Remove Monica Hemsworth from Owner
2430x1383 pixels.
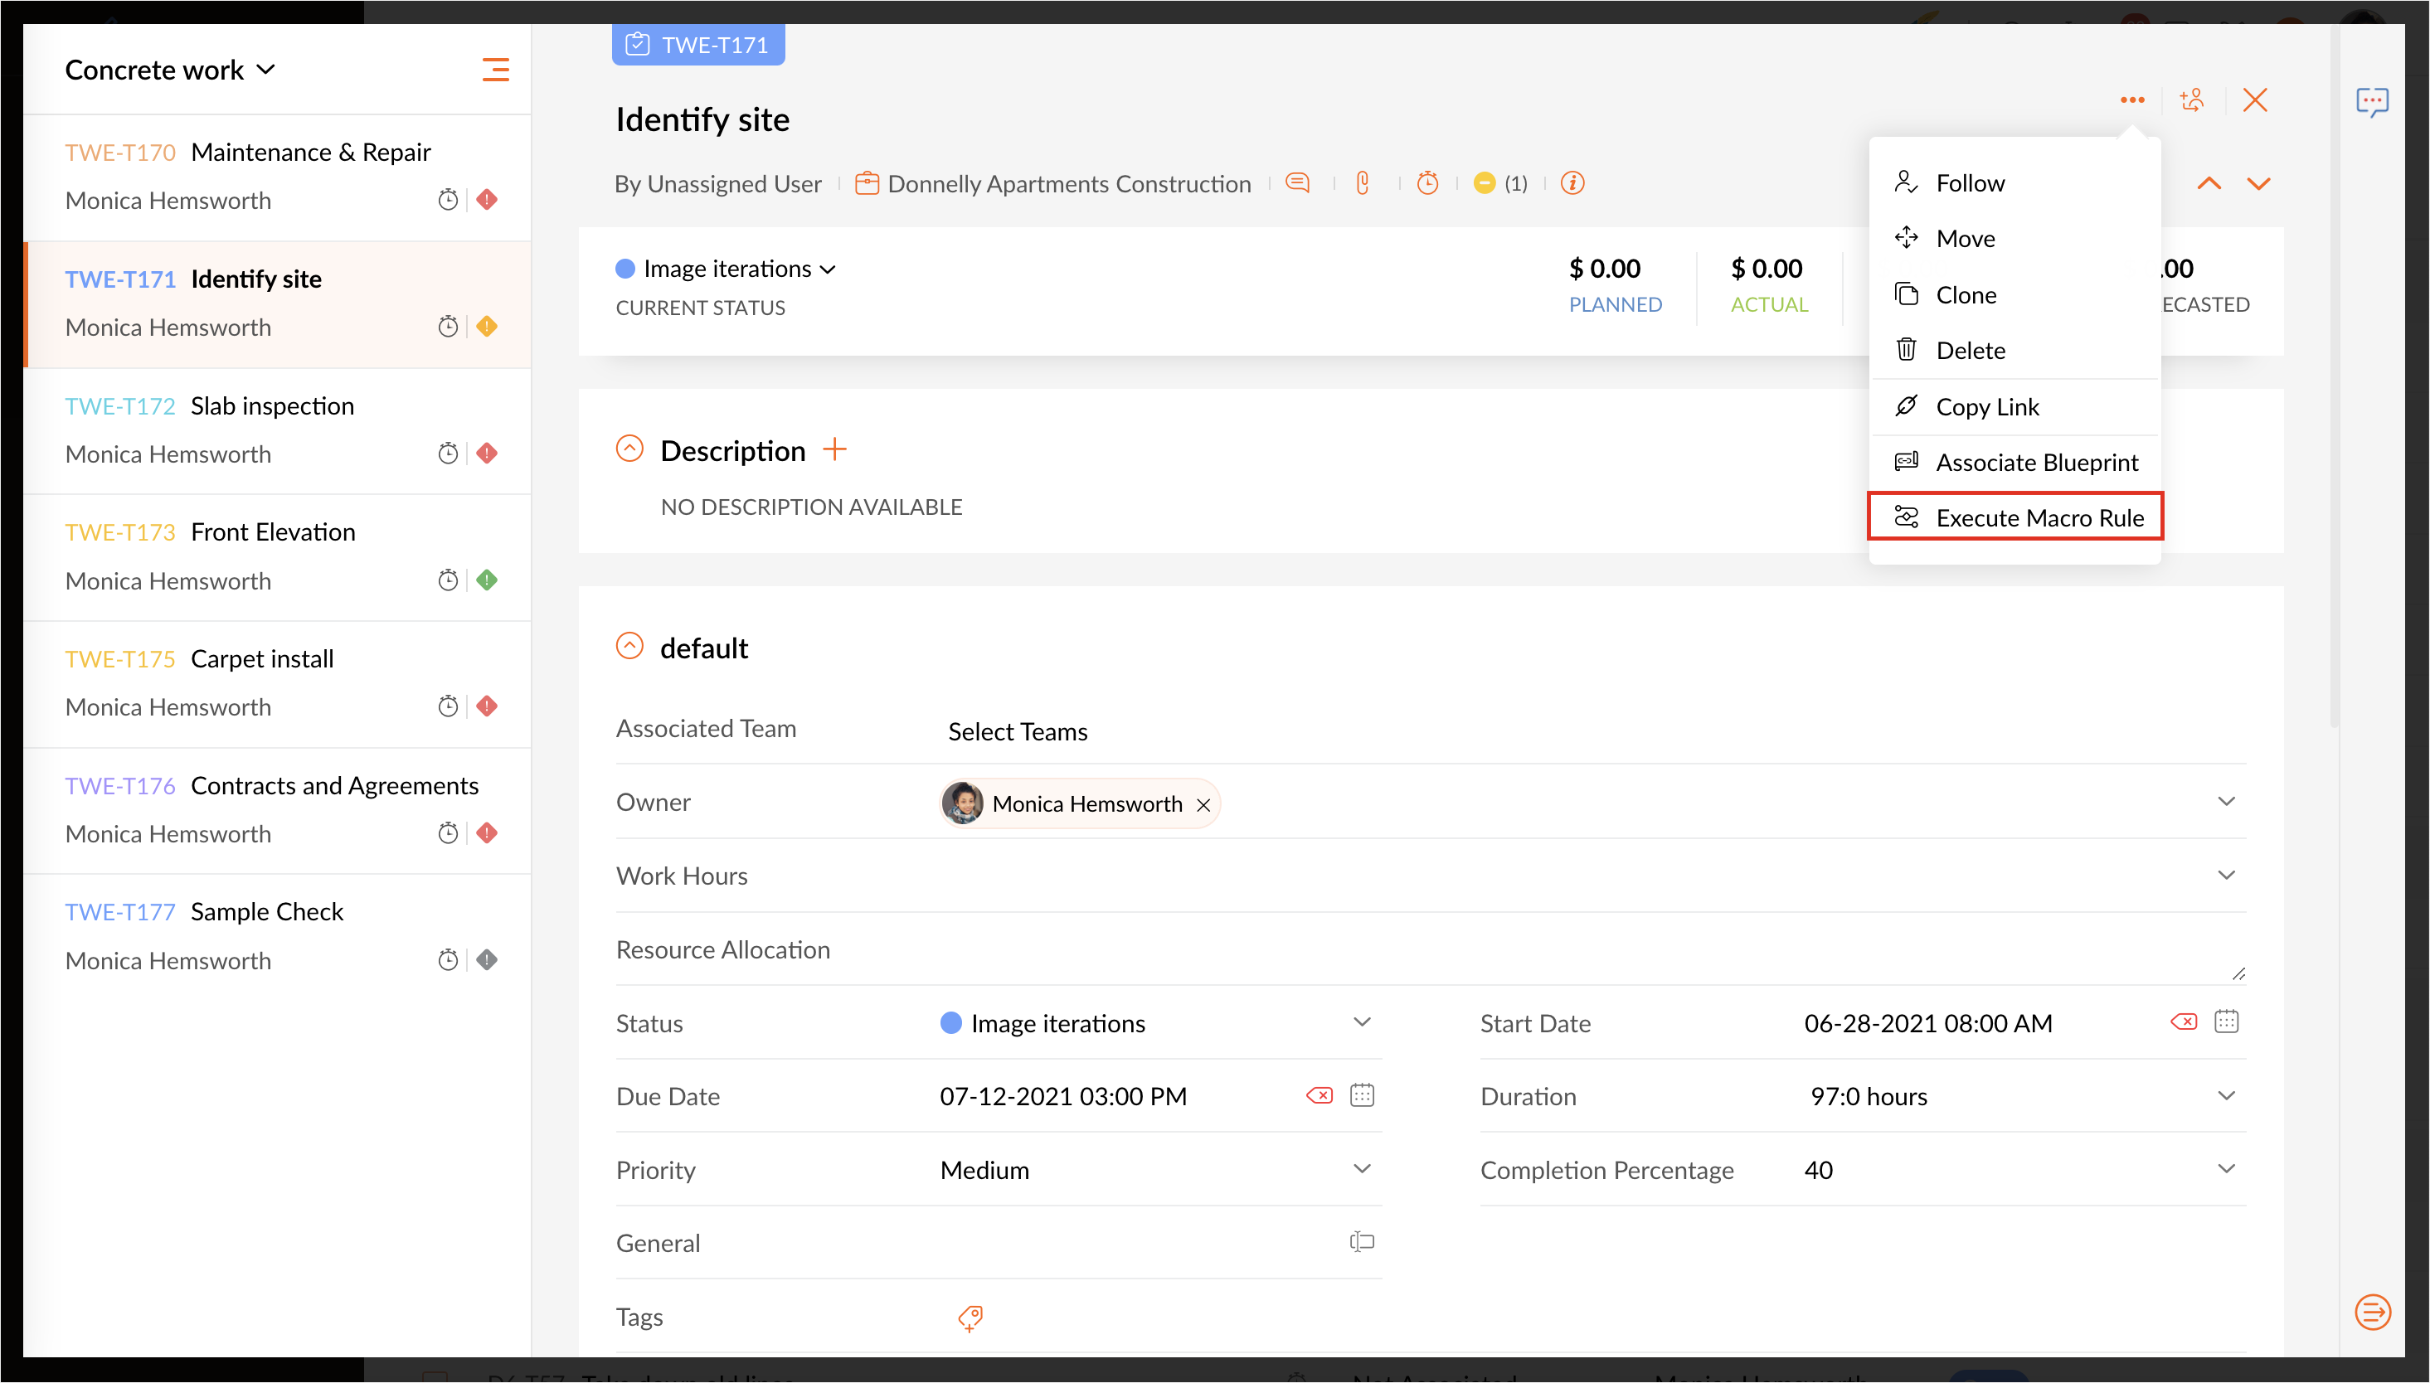[1203, 804]
